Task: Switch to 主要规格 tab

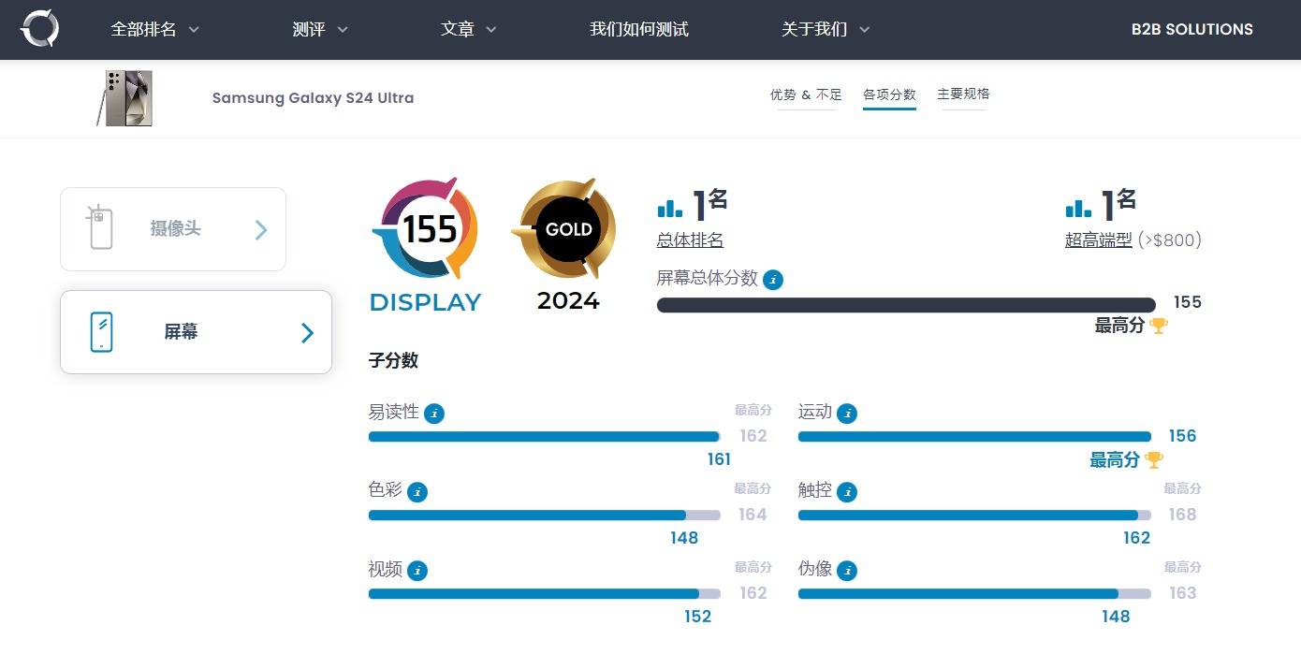Action: click(x=963, y=94)
